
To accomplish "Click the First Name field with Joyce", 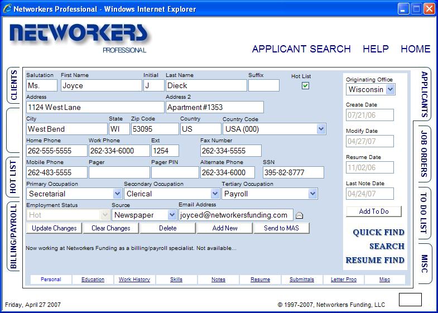I will point(102,85).
